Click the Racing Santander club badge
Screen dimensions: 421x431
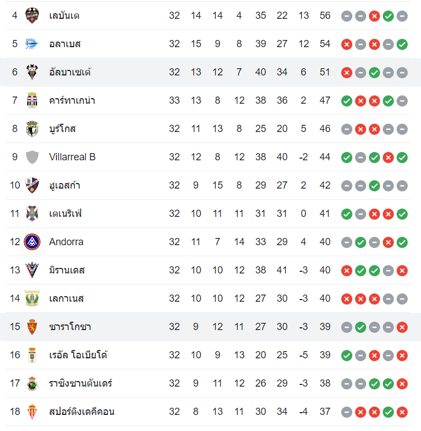(32, 383)
